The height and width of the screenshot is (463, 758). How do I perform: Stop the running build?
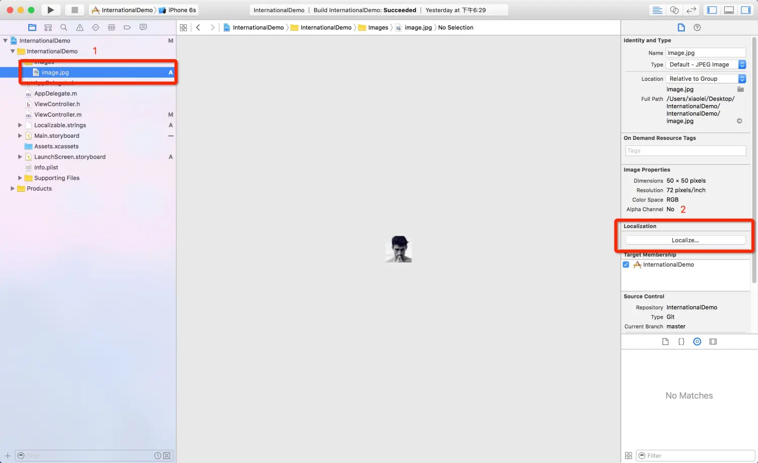[x=74, y=10]
